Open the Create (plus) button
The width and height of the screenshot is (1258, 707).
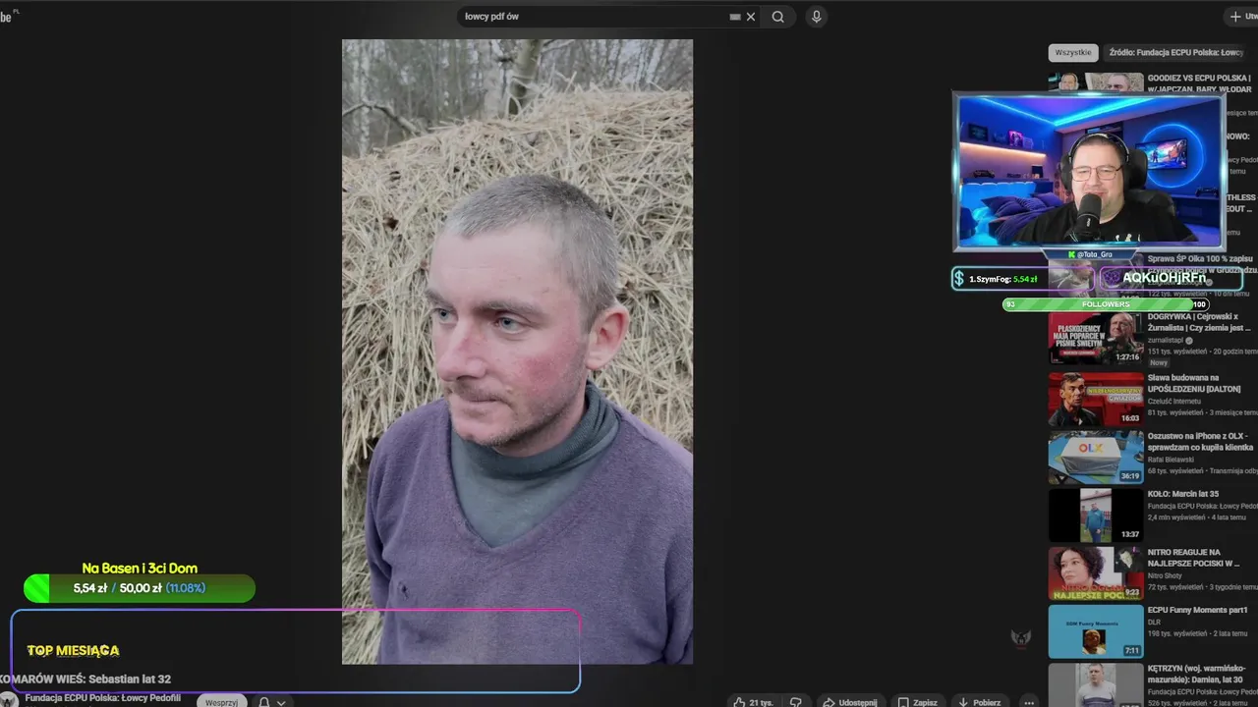tap(1241, 17)
